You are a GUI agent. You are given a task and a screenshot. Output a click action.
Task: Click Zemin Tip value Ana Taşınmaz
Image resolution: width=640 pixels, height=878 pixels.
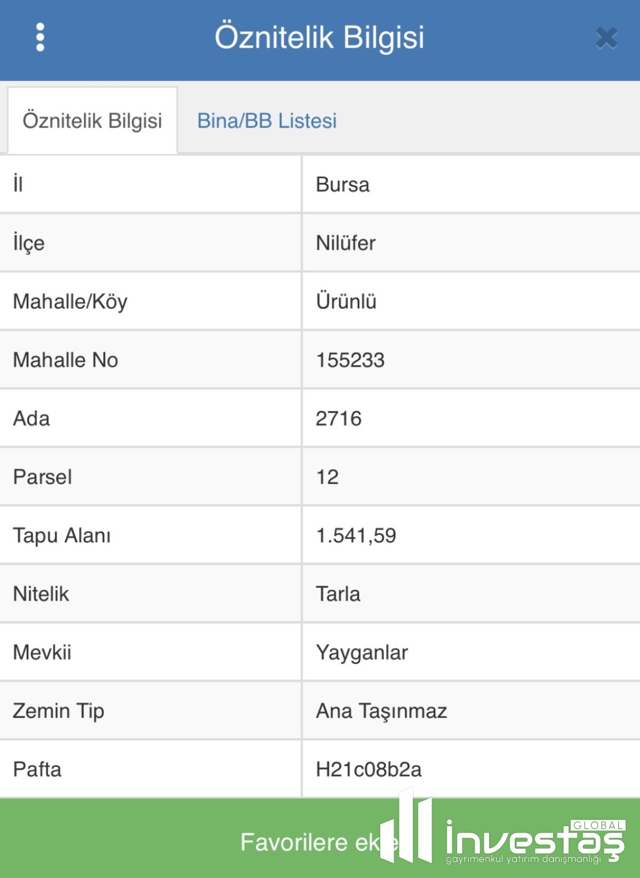click(381, 711)
